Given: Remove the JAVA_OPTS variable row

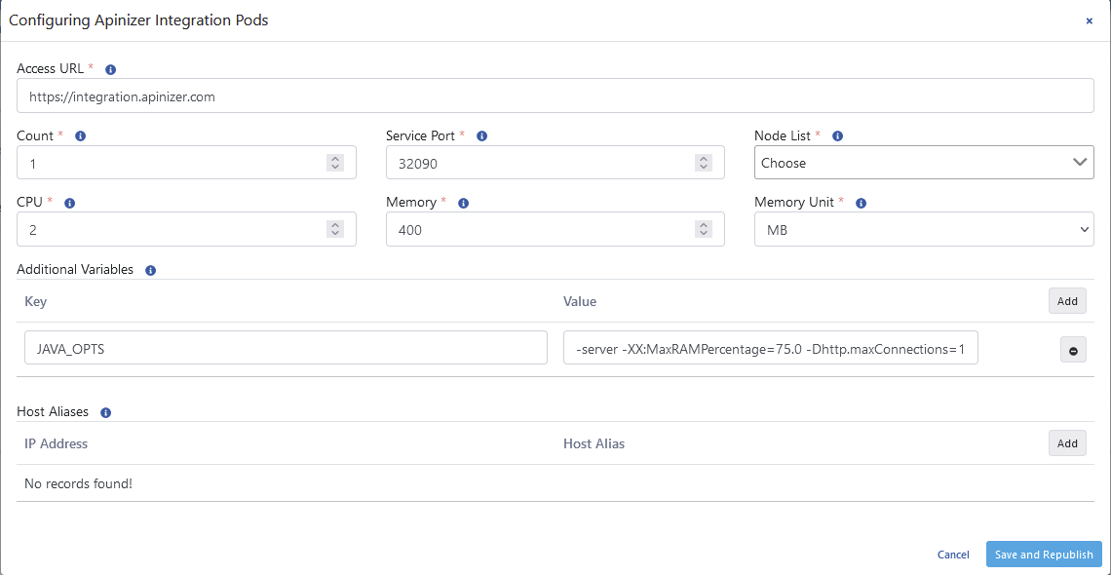Looking at the screenshot, I should coord(1073,349).
